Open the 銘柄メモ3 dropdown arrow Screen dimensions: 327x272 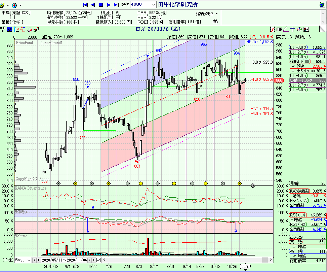click(216, 14)
